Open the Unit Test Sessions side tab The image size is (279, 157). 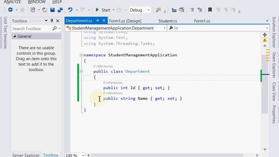[5, 33]
